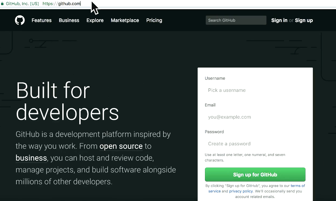Viewport: 336px width, 201px height.
Task: Open the Marketplace navigation item
Action: tap(125, 20)
